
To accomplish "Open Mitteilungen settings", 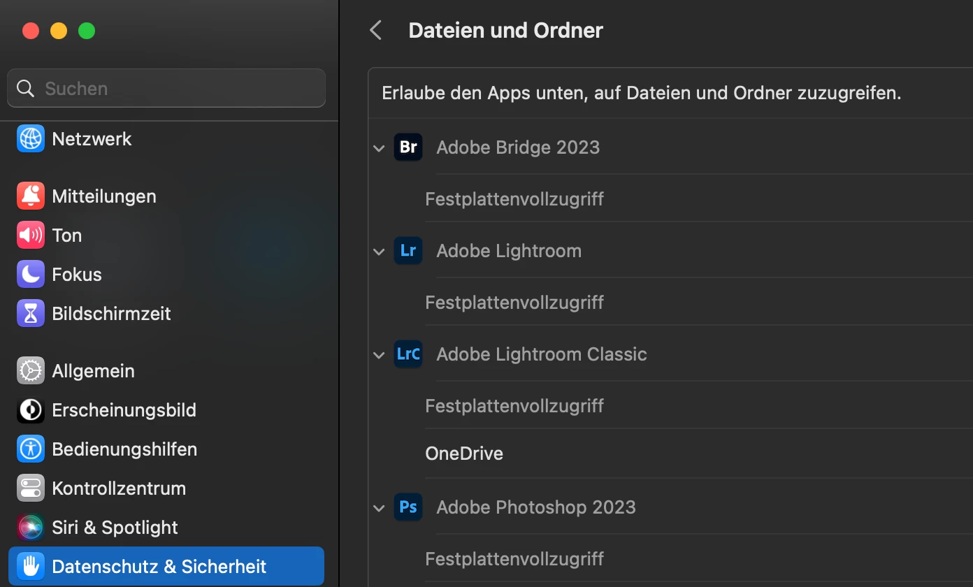I will [x=166, y=196].
